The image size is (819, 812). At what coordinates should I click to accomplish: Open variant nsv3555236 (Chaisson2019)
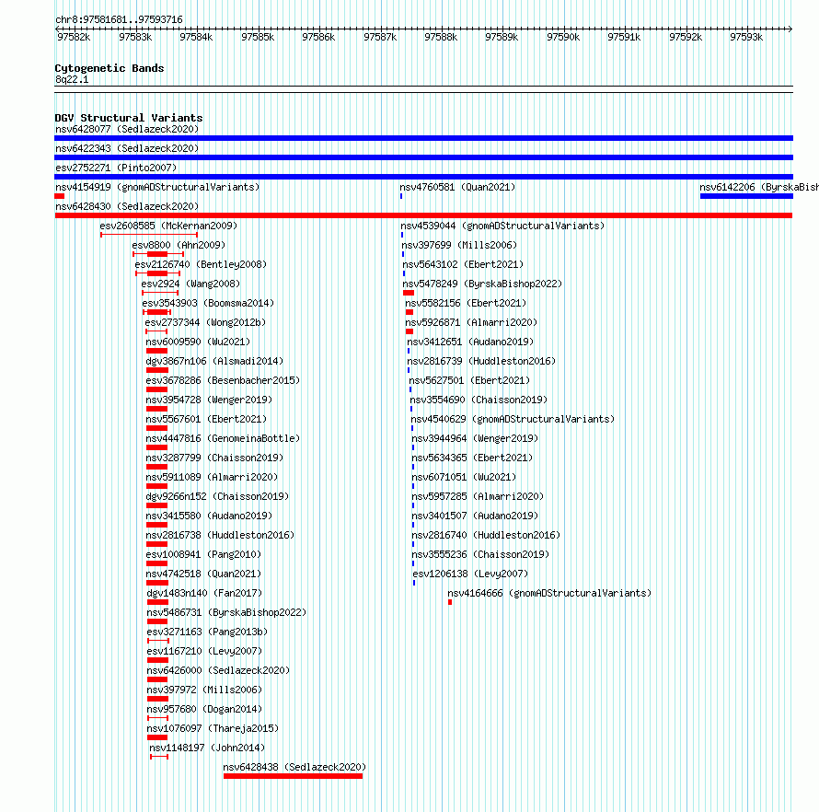click(480, 554)
